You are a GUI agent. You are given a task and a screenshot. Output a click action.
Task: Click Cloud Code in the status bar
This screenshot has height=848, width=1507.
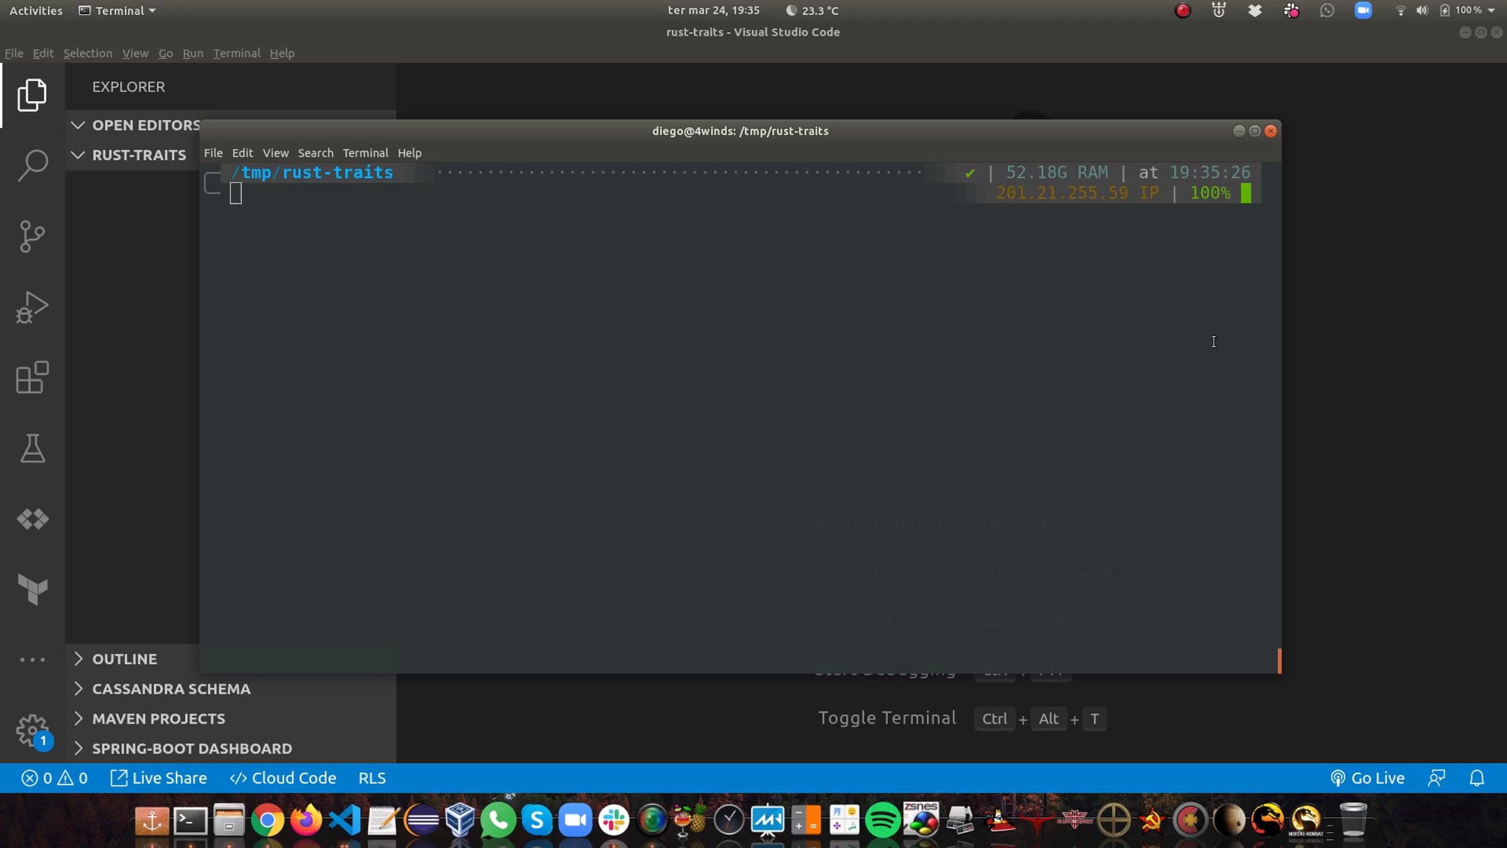[283, 778]
